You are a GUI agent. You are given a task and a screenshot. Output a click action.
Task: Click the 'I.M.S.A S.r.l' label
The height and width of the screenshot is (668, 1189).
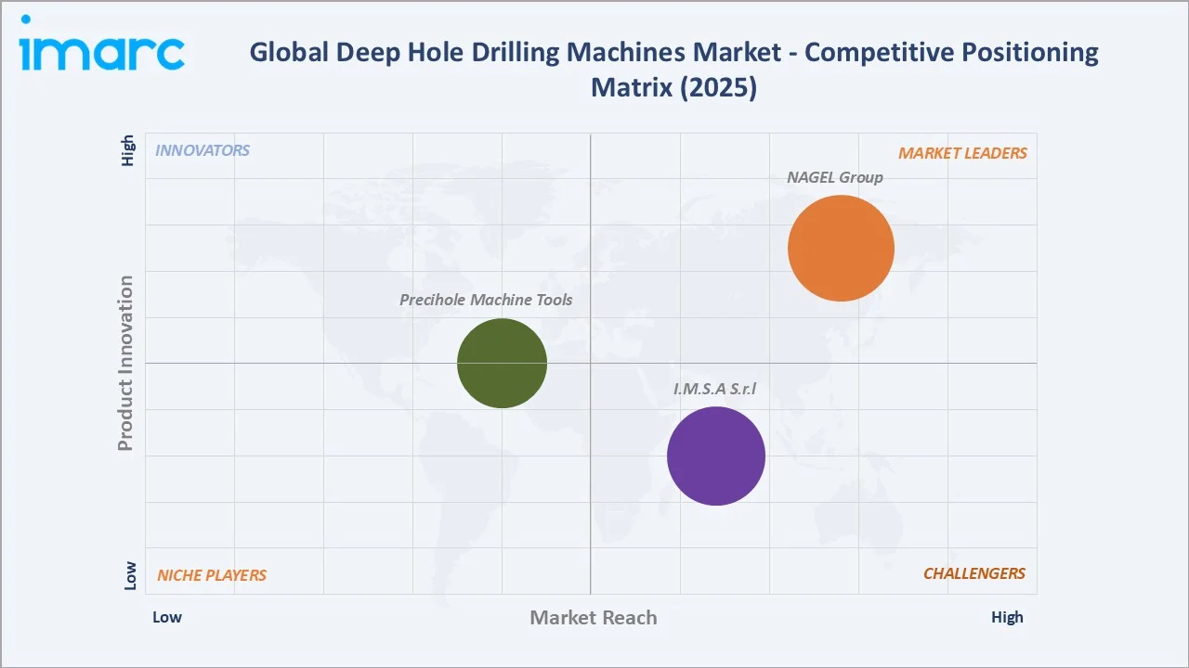click(715, 389)
